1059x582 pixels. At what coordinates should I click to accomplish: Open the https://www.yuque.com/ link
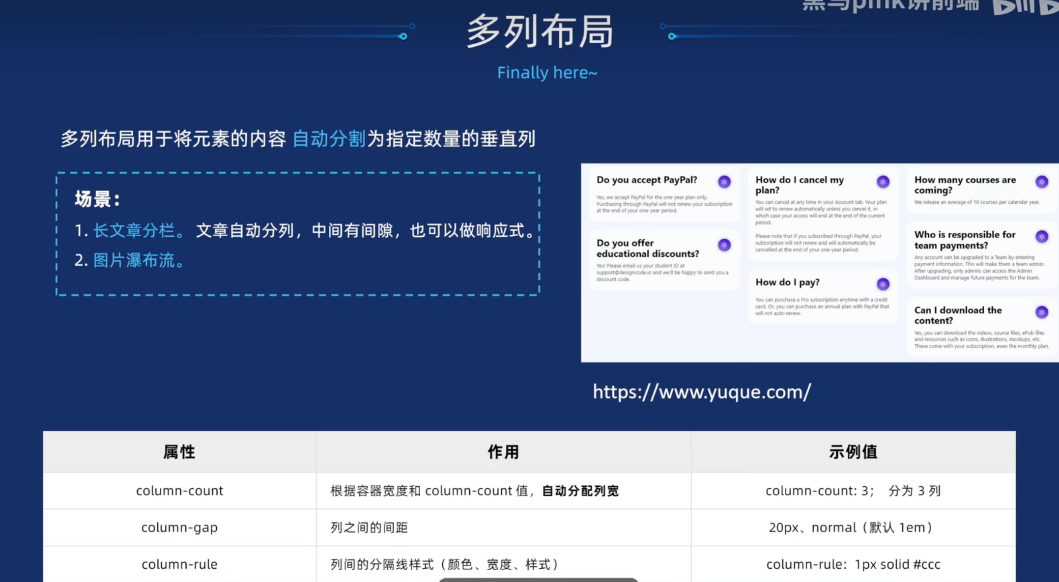tap(702, 392)
